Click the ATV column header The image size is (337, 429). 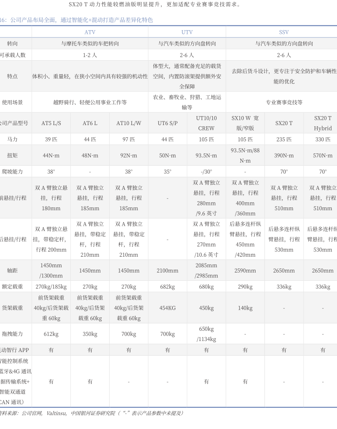pos(90,32)
